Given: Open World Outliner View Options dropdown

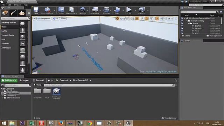Looking at the screenshot, I should (214, 36).
